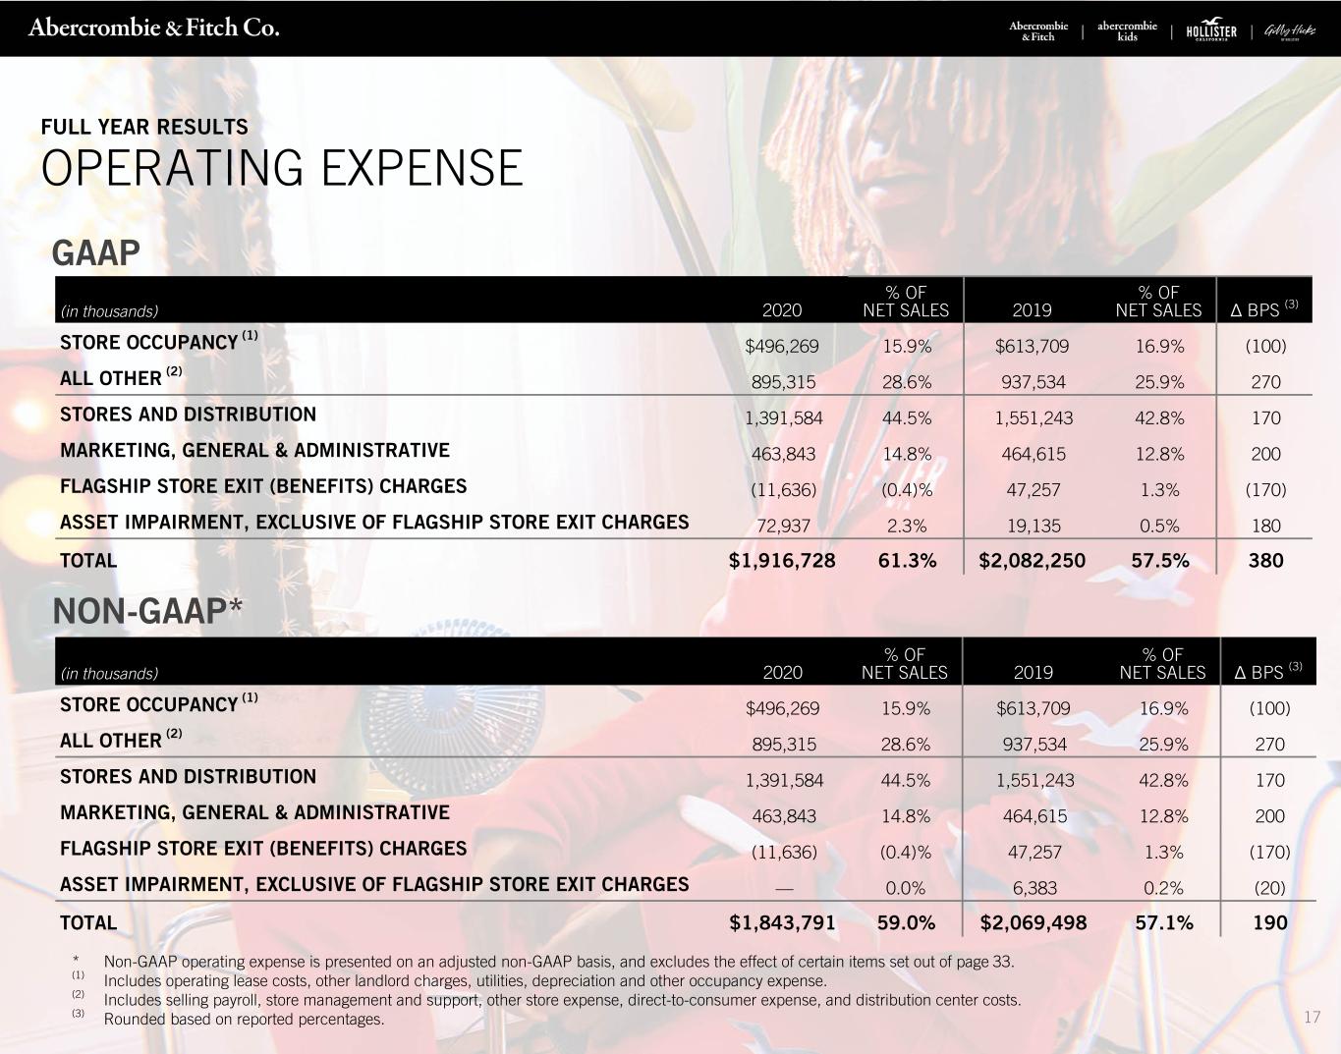Select "FLAGSHIP STORE EXIT" row label in GAAP table

[263, 486]
